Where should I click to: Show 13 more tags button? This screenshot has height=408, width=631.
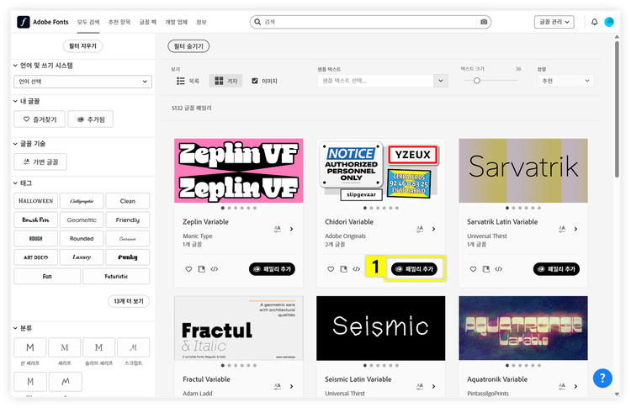coord(129,301)
